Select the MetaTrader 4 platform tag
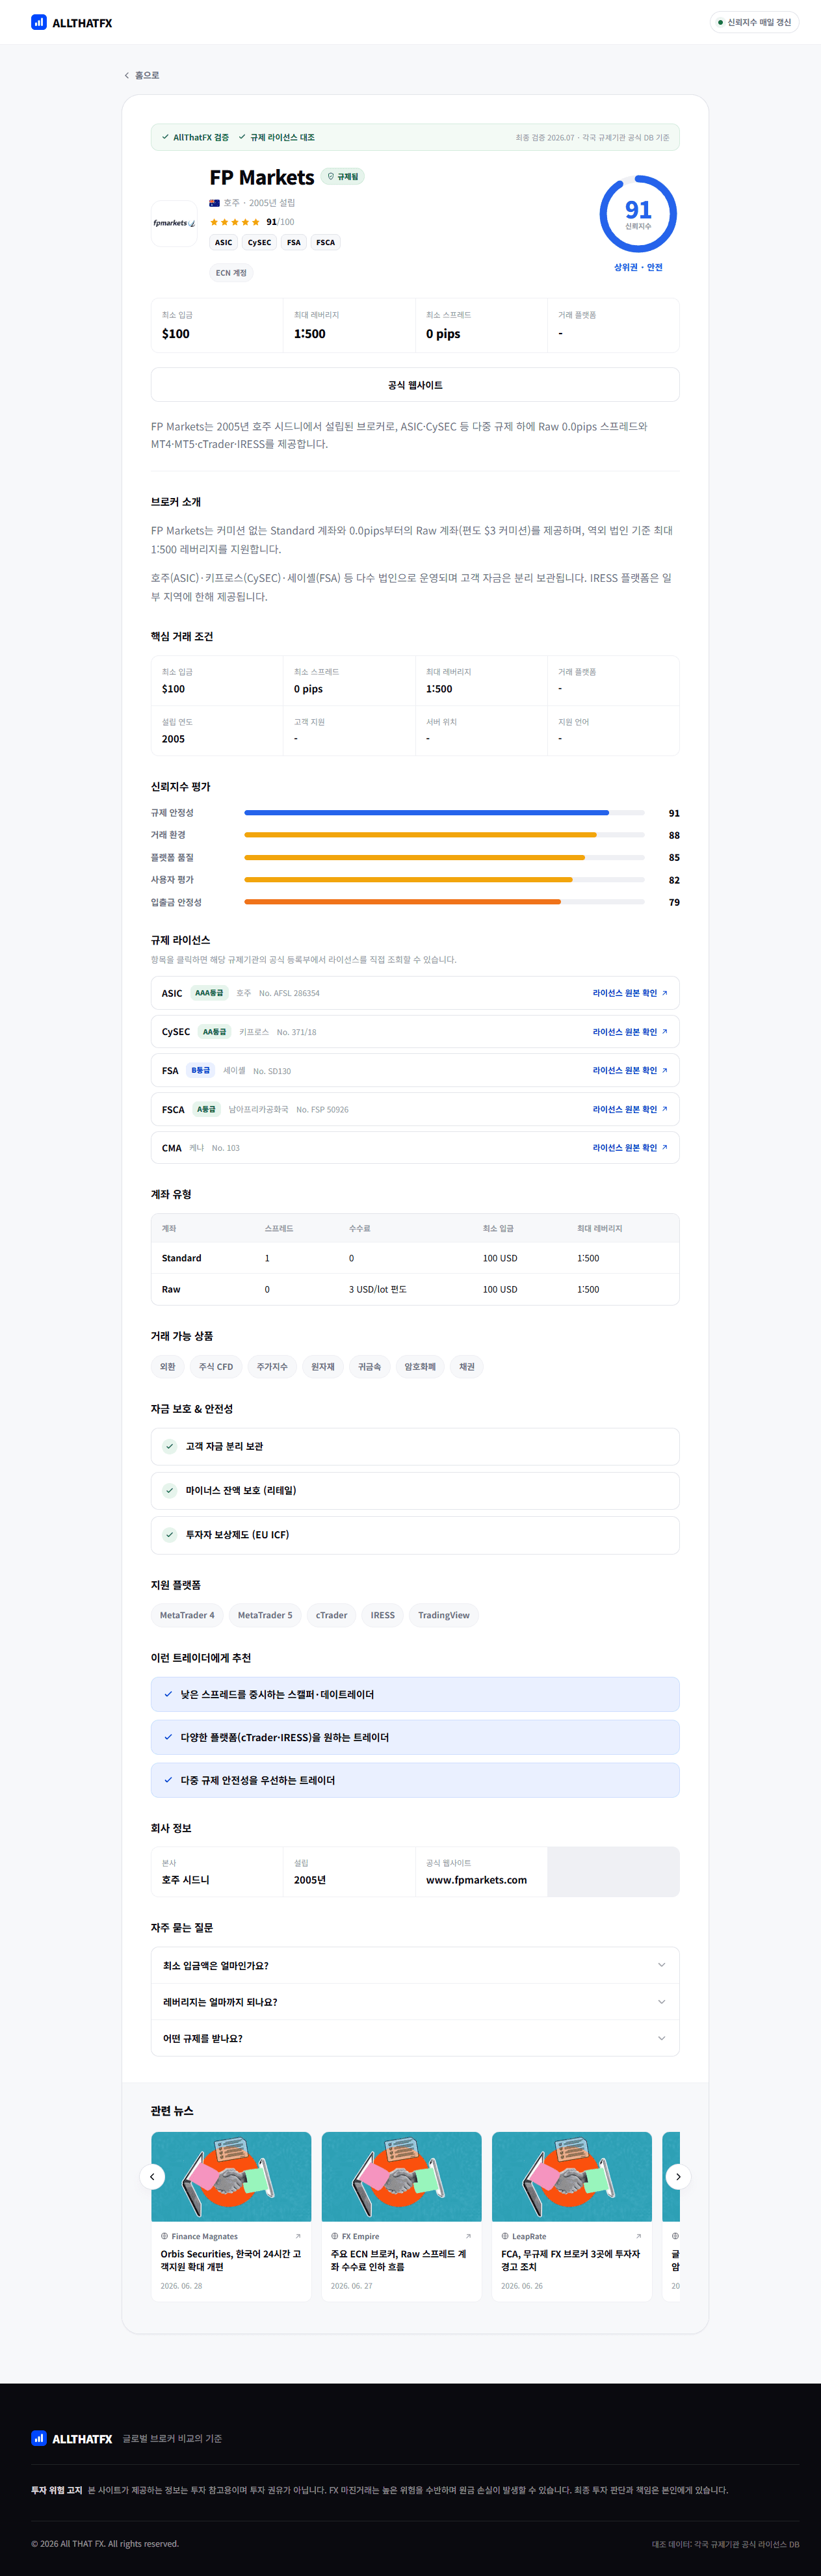The width and height of the screenshot is (821, 2576). (x=187, y=1615)
